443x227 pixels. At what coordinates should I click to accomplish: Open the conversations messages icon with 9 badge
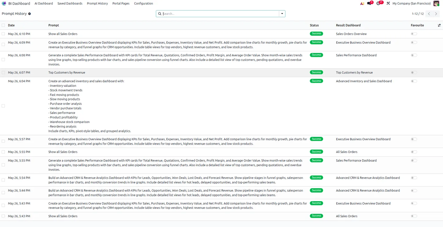(x=369, y=3)
